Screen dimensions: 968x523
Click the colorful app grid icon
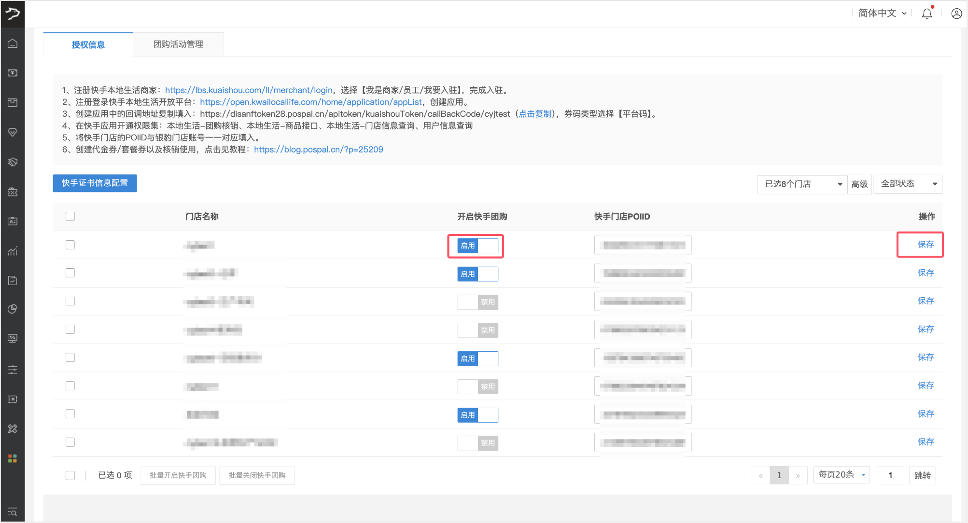(x=13, y=458)
